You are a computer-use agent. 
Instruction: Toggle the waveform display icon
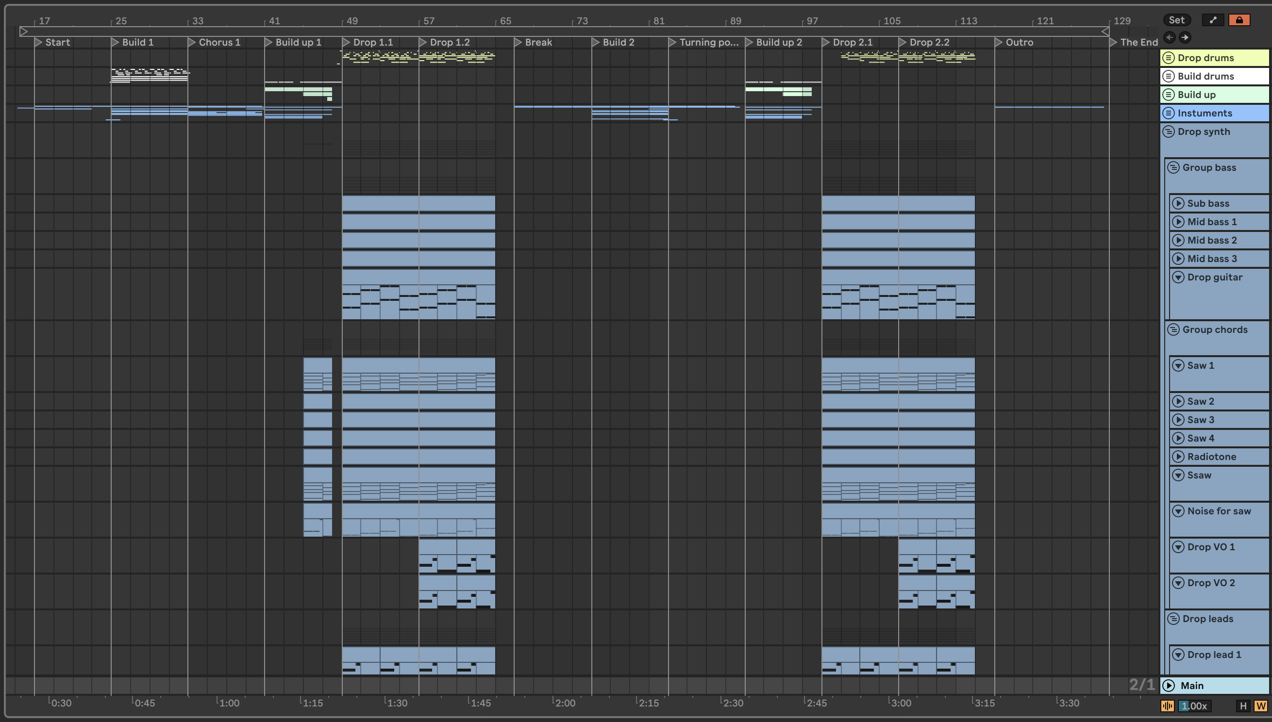(1167, 706)
